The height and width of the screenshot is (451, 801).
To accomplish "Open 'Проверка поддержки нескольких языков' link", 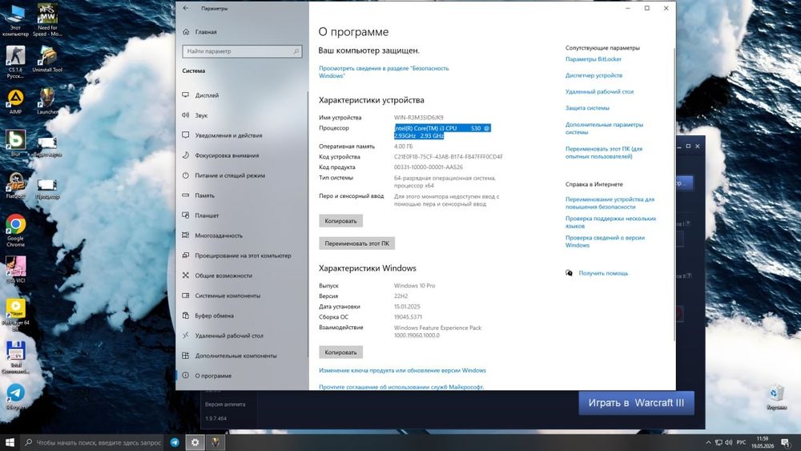I will pyautogui.click(x=610, y=222).
